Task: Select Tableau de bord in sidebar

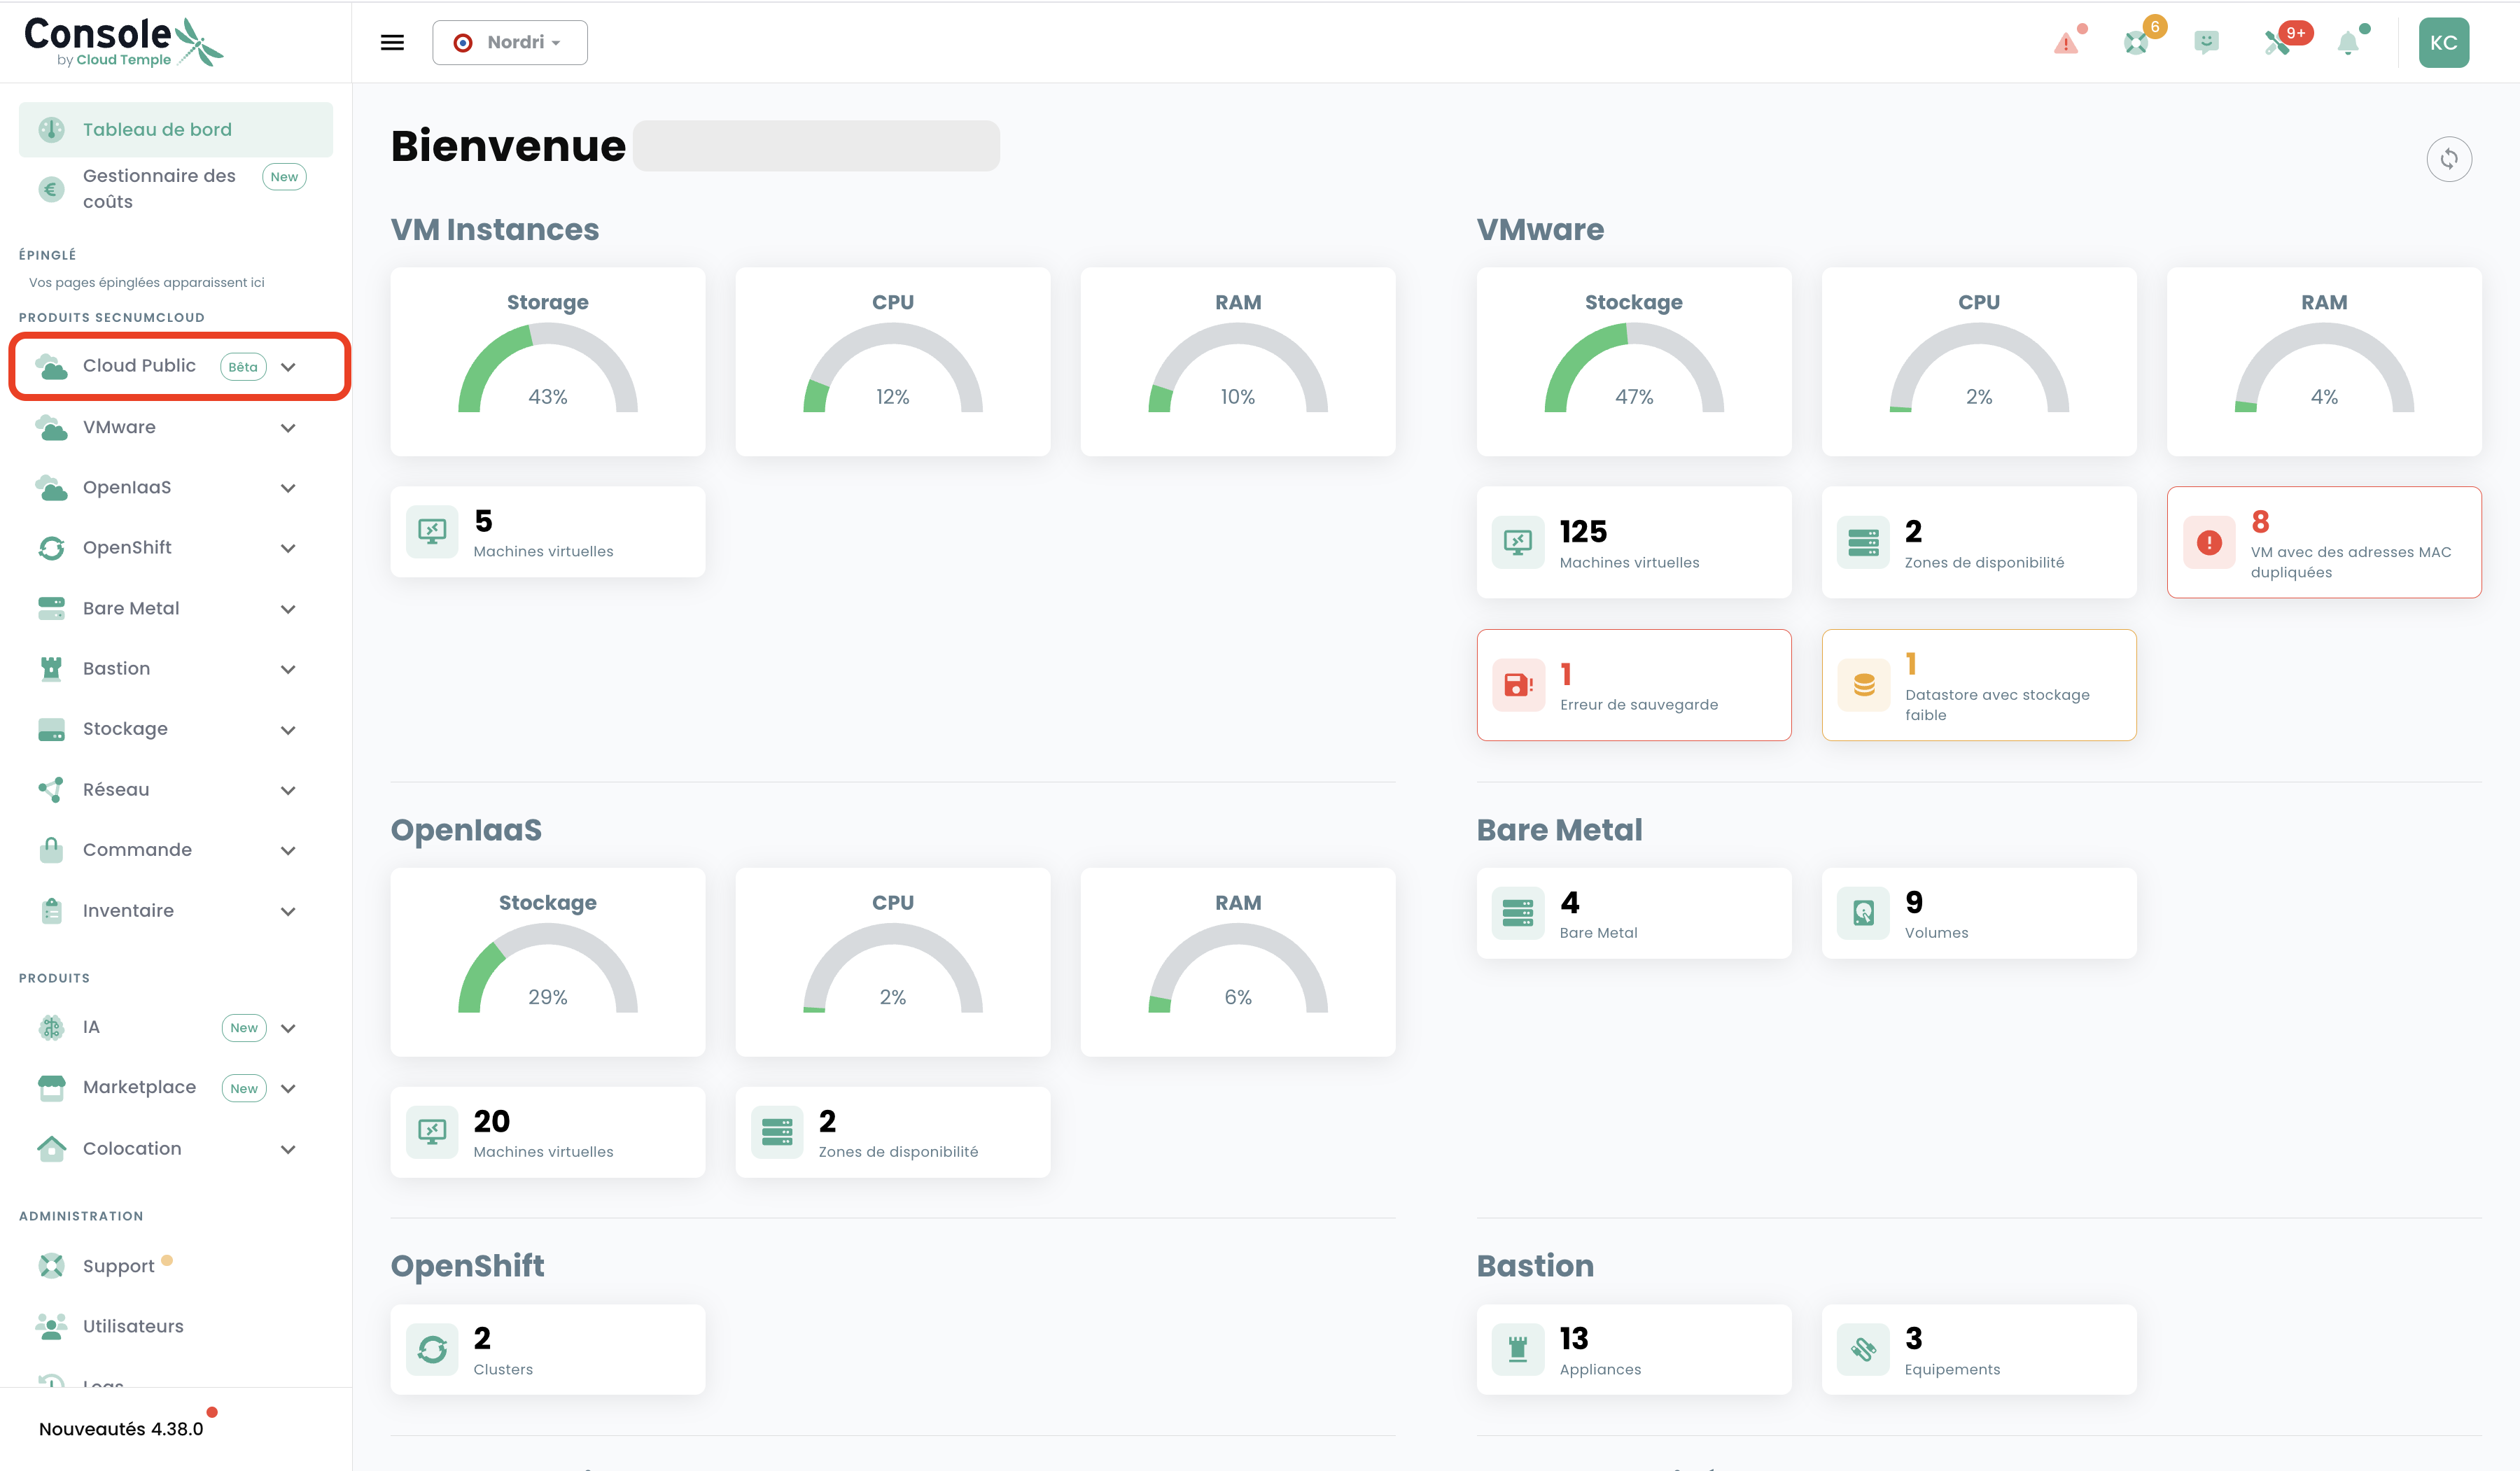Action: coord(176,129)
